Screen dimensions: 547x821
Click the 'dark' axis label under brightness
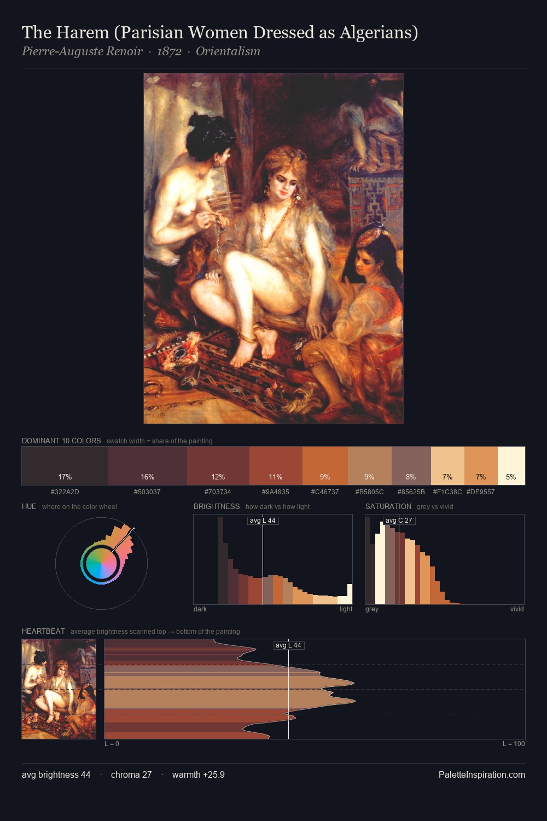tap(200, 609)
